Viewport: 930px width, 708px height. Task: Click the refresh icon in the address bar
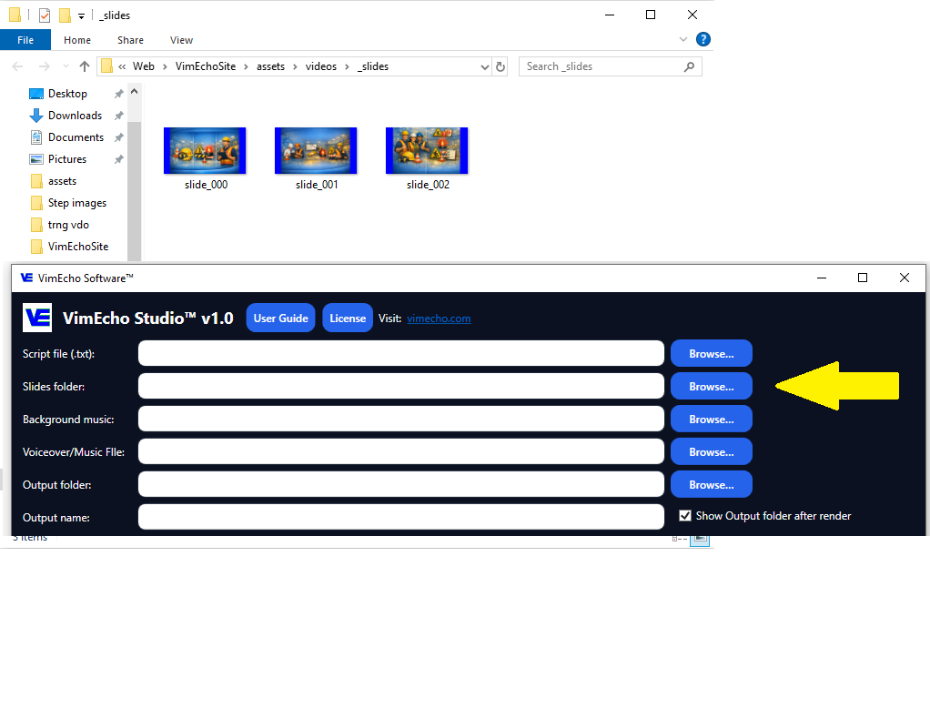[x=500, y=66]
